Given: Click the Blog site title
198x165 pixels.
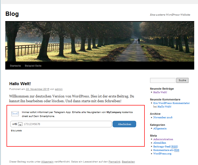Looking at the screenshot, I should pyautogui.click(x=12, y=14).
